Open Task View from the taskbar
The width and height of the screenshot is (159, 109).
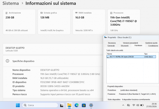coord(62,105)
